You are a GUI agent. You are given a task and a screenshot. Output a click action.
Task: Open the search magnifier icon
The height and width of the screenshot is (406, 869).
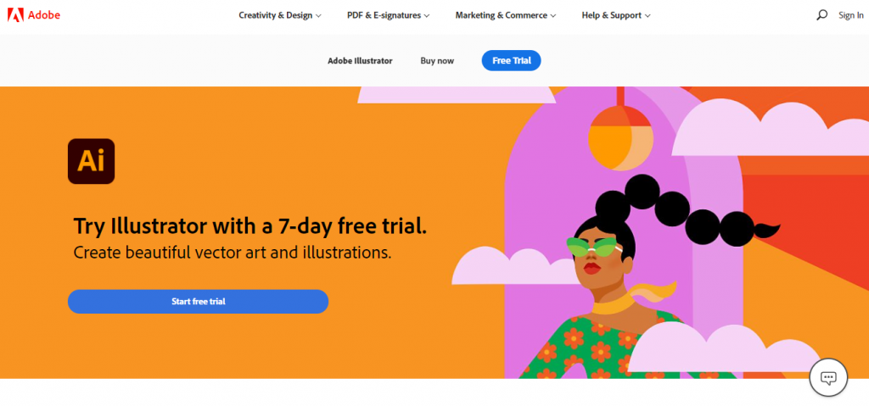[x=821, y=15]
